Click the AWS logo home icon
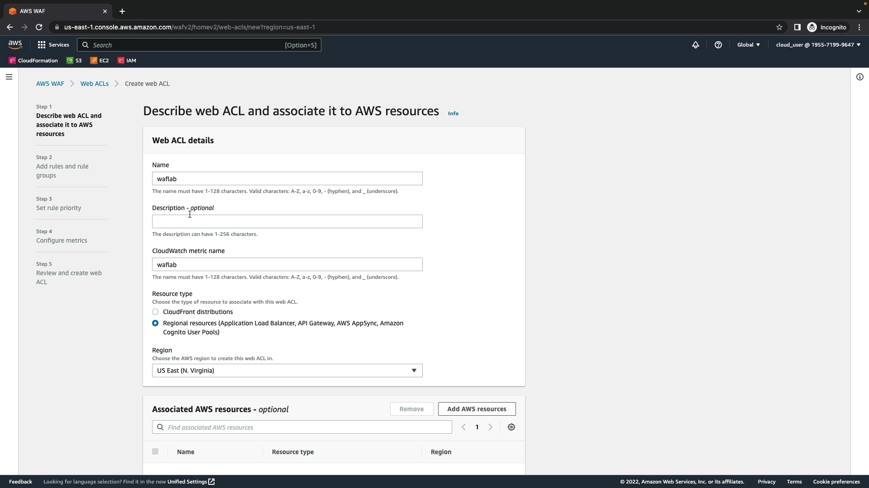Screen dimensions: 869x488 pos(15,45)
